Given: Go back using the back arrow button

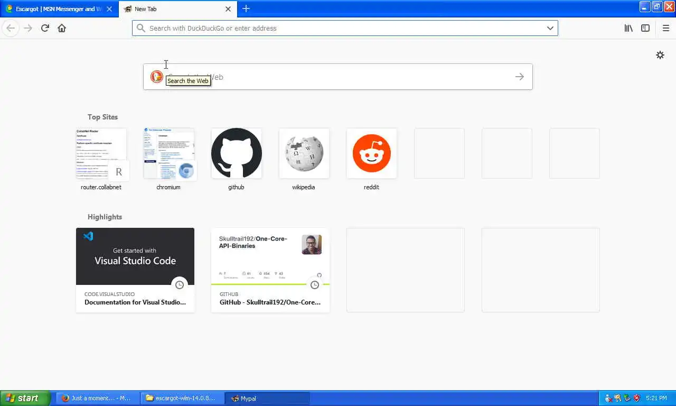Looking at the screenshot, I should point(11,28).
